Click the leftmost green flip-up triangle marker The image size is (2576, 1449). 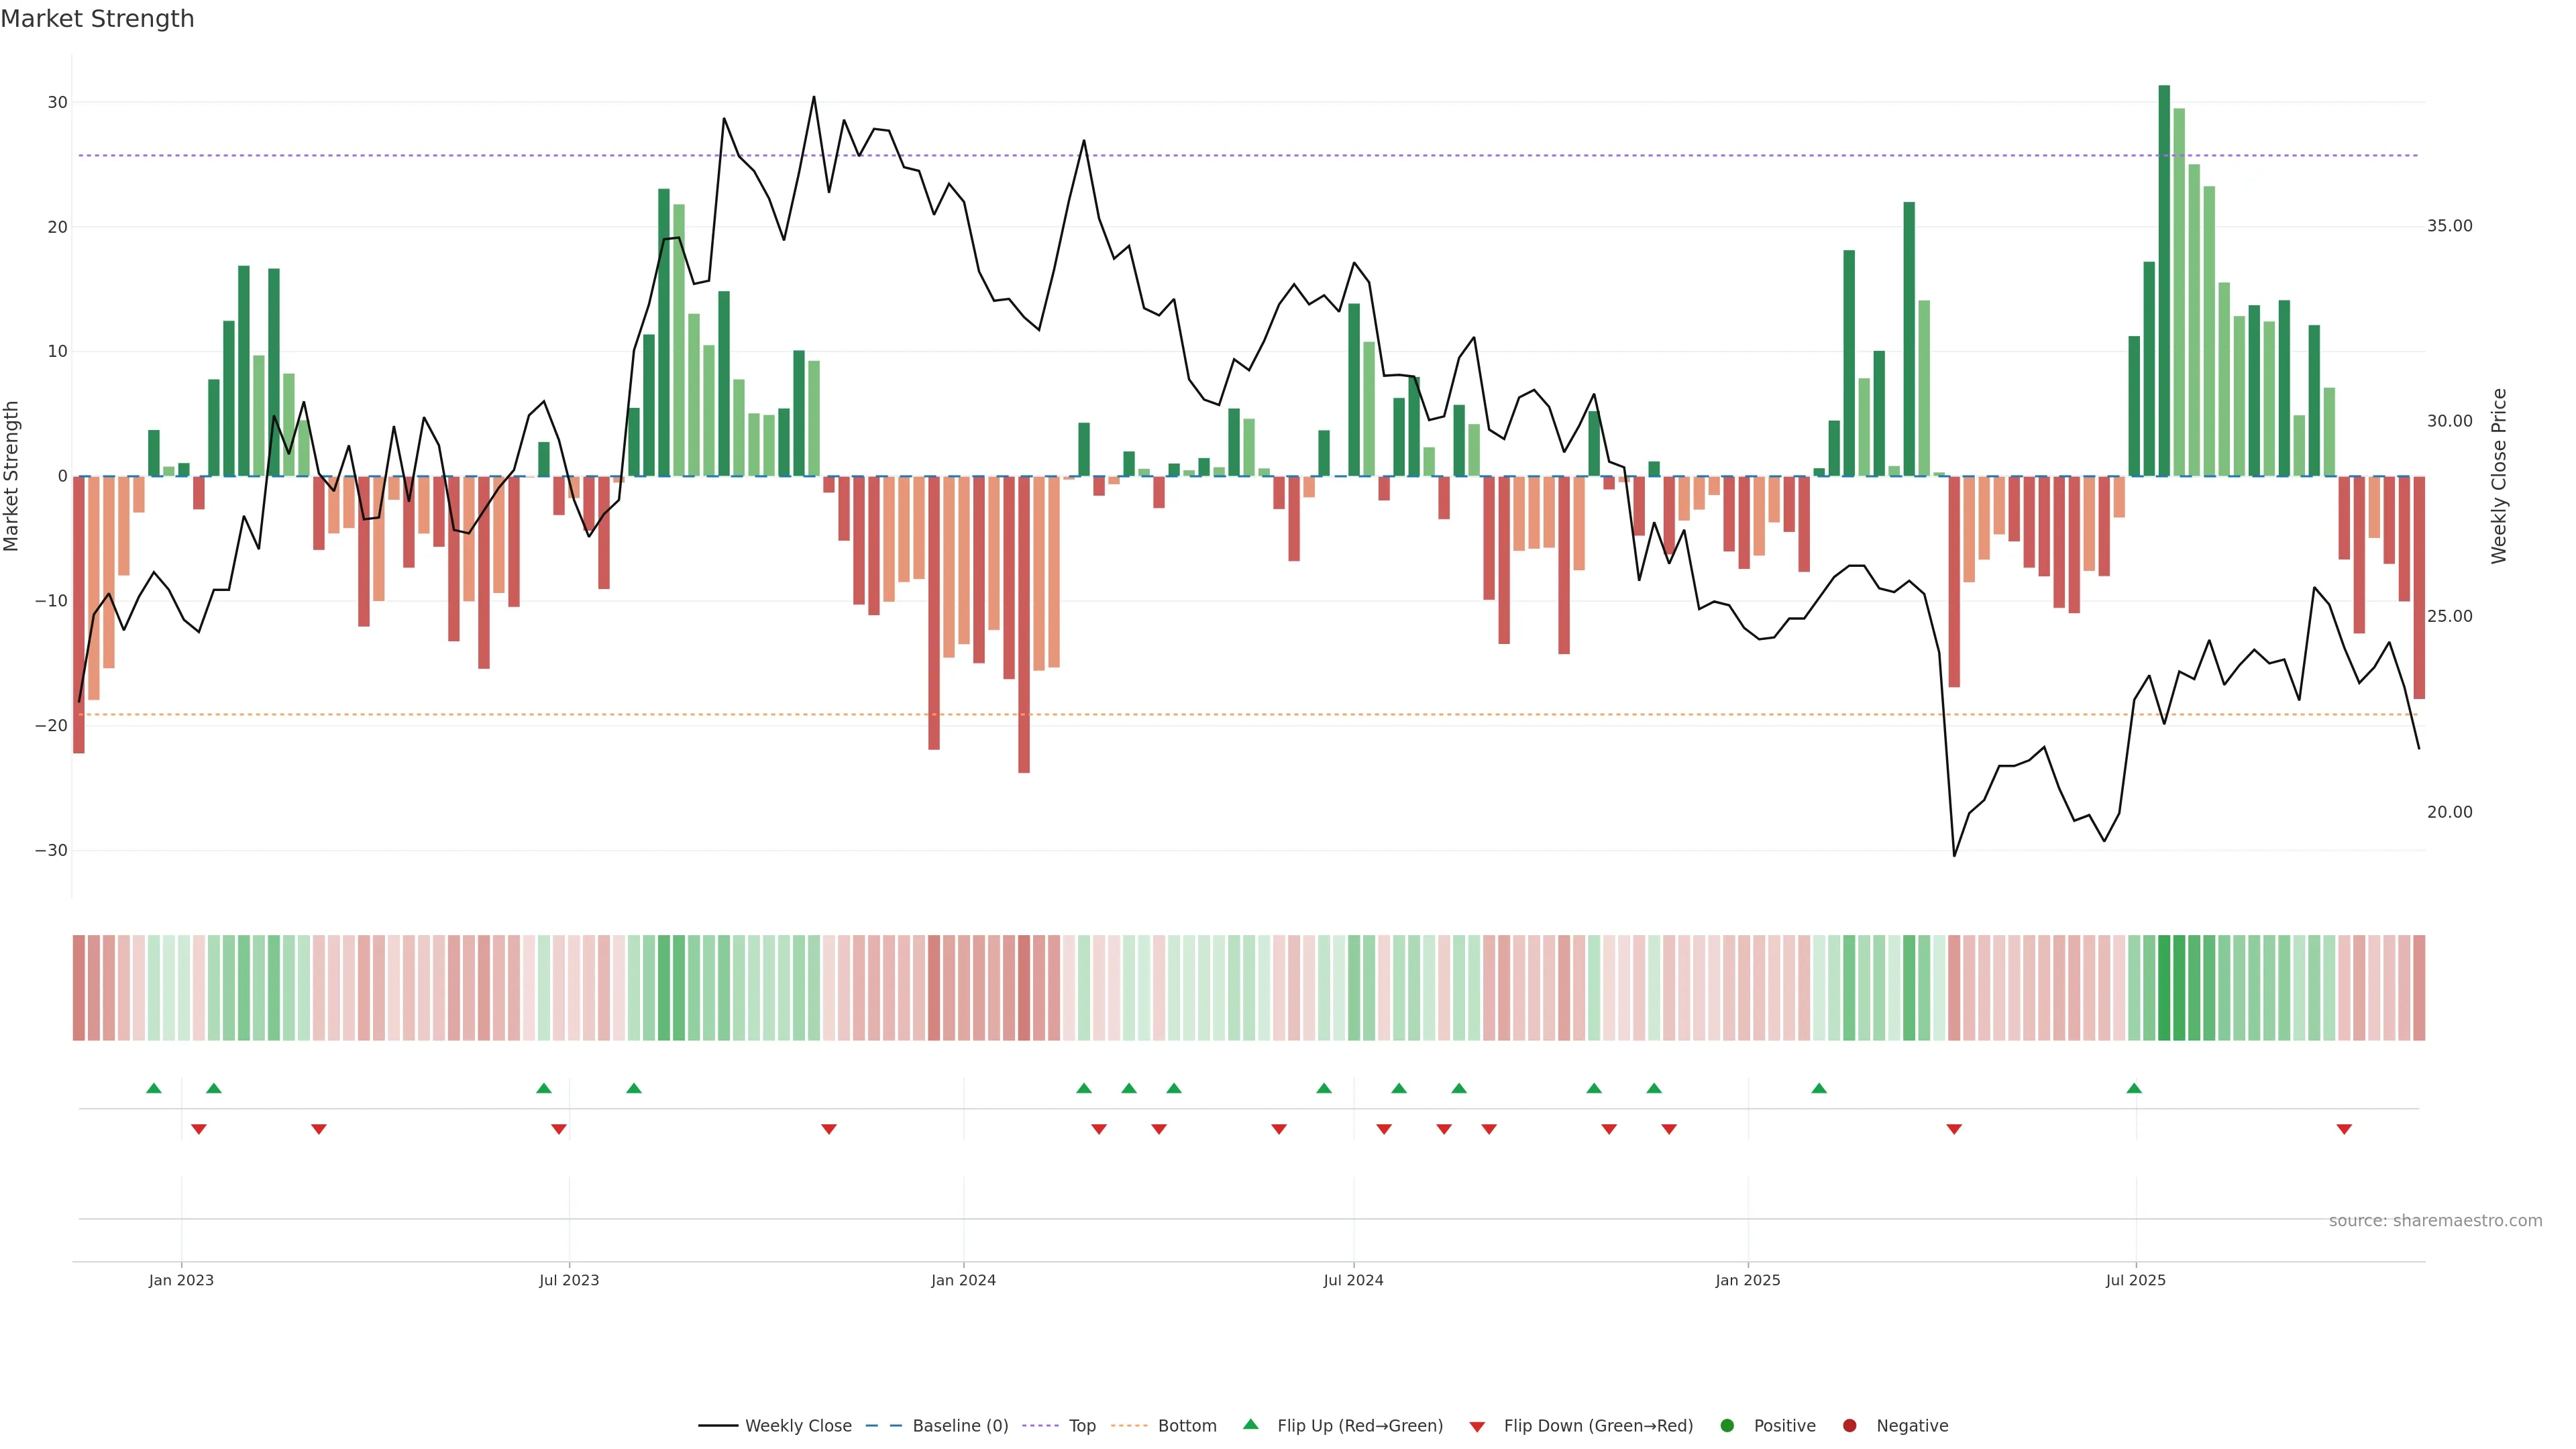coord(153,1088)
